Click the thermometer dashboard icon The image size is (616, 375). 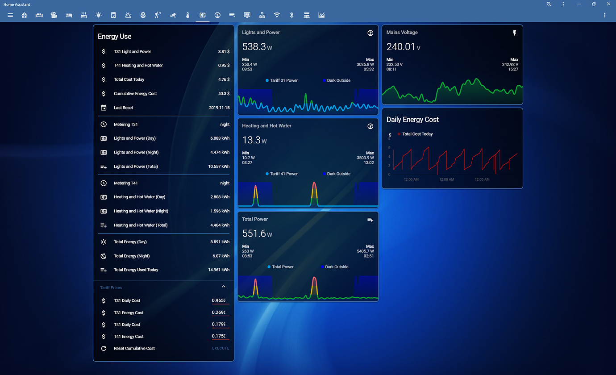click(x=187, y=15)
